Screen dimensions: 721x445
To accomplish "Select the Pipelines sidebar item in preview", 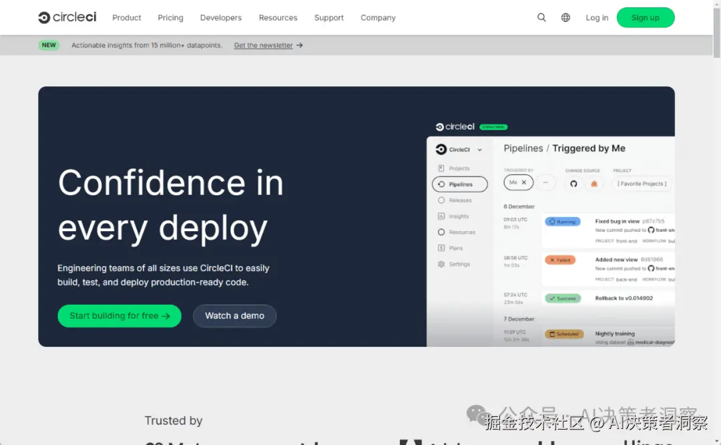I will point(460,184).
